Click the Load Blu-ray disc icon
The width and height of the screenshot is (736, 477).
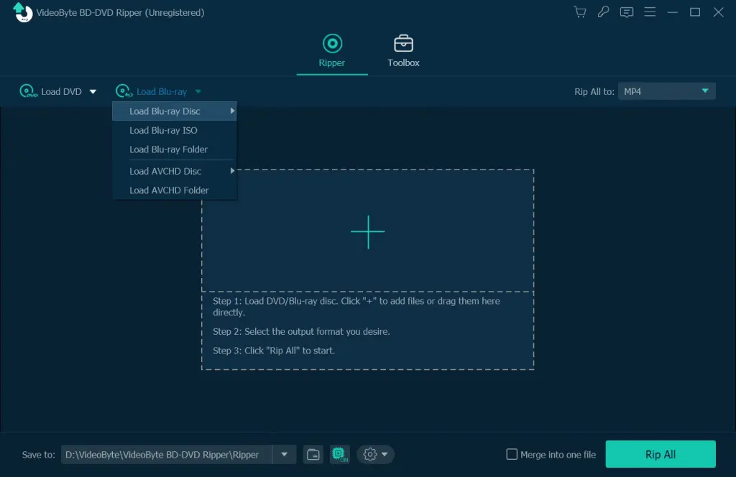point(124,91)
